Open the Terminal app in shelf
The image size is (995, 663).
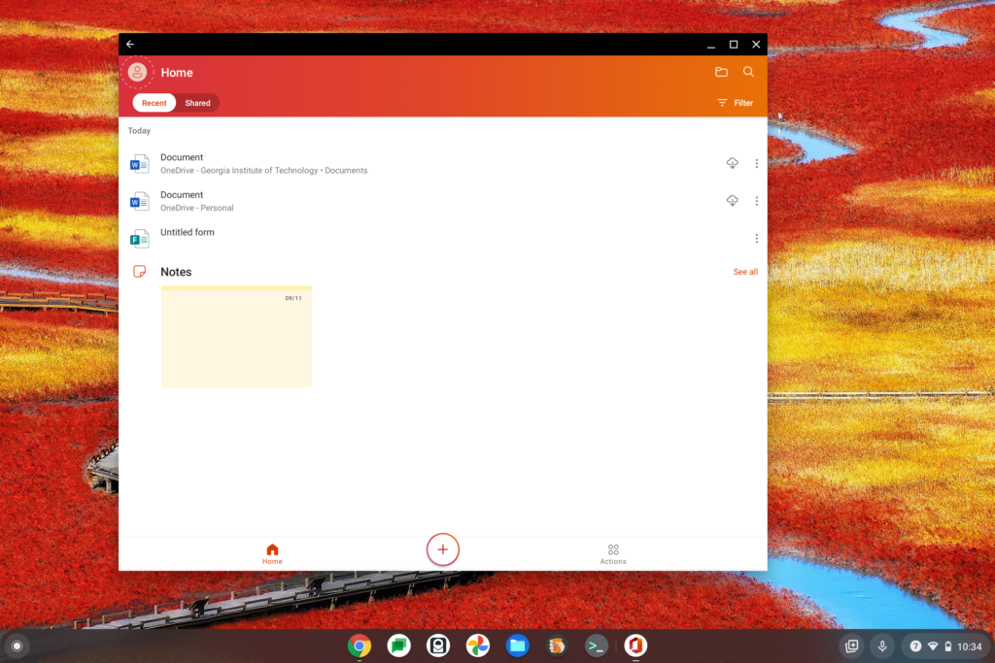(x=596, y=646)
